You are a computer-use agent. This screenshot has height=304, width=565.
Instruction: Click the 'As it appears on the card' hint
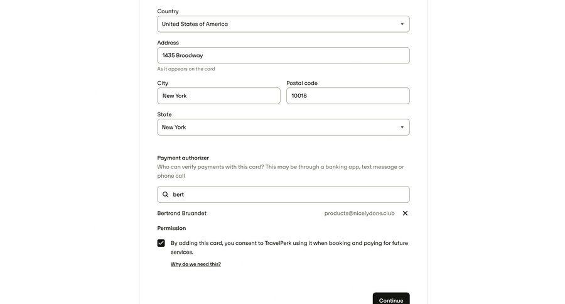(x=186, y=69)
